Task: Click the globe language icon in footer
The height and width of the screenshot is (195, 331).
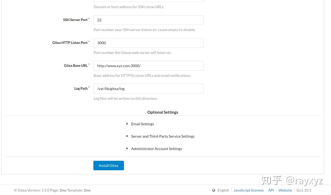Action: tap(214, 190)
